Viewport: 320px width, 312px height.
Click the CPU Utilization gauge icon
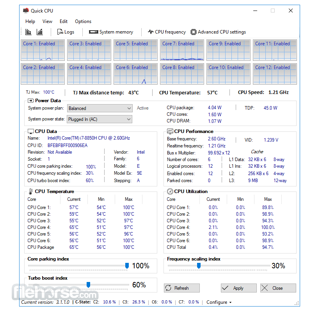point(170,191)
